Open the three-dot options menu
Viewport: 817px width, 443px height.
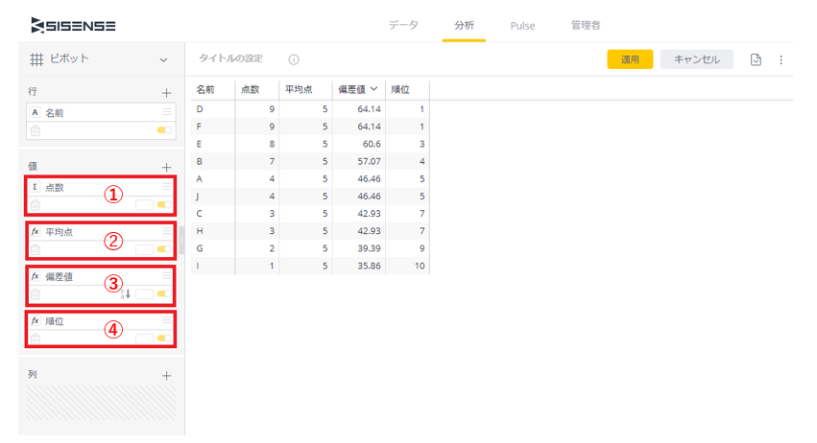pyautogui.click(x=781, y=59)
